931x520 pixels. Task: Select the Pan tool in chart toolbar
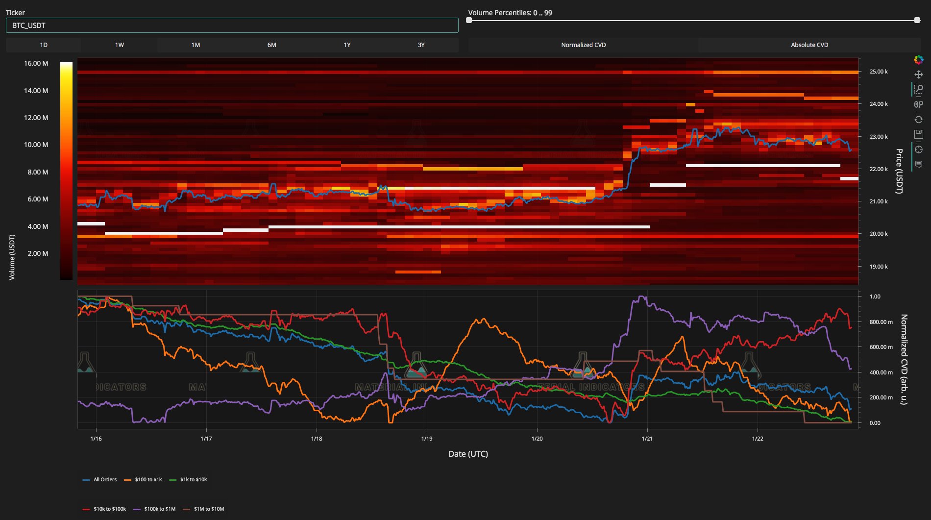click(x=918, y=74)
